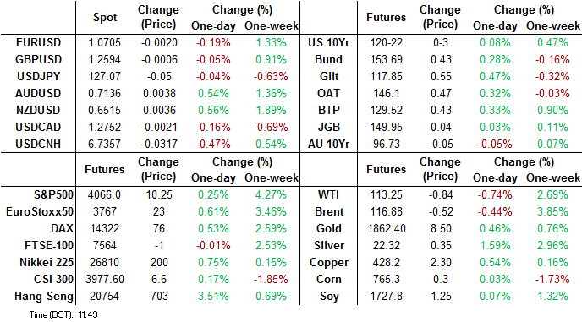Click the US 10Yr futures value 120-22
582x322 pixels.
(x=386, y=42)
